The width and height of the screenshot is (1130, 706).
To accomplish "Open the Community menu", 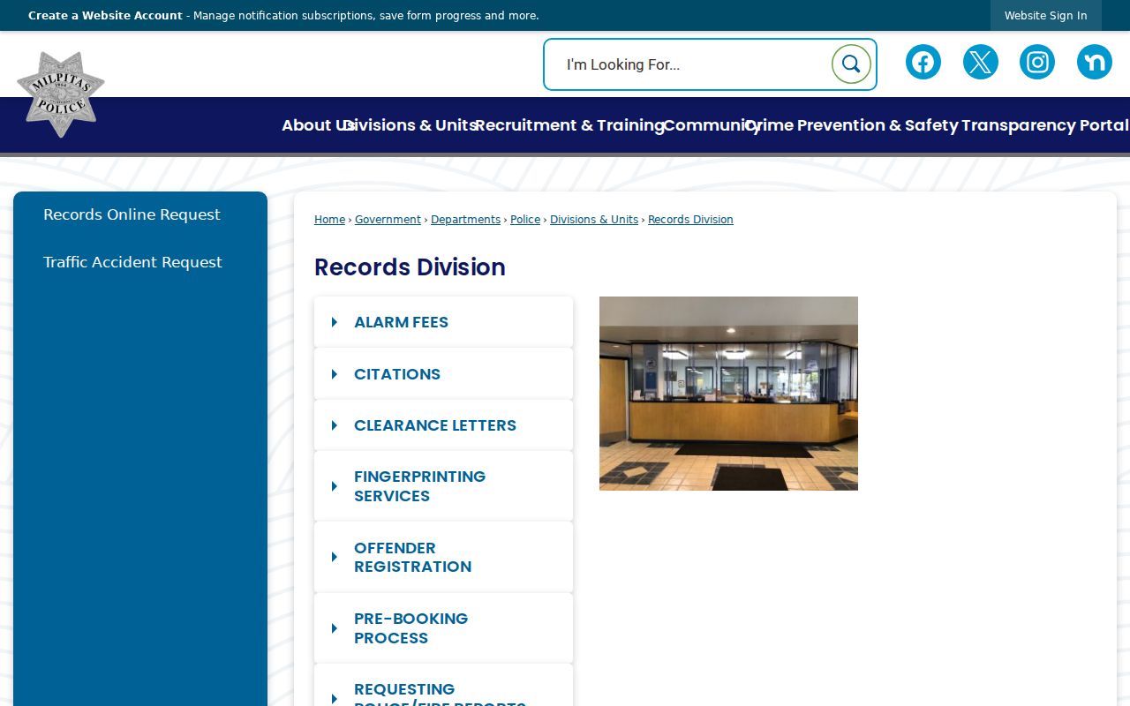I will click(711, 125).
